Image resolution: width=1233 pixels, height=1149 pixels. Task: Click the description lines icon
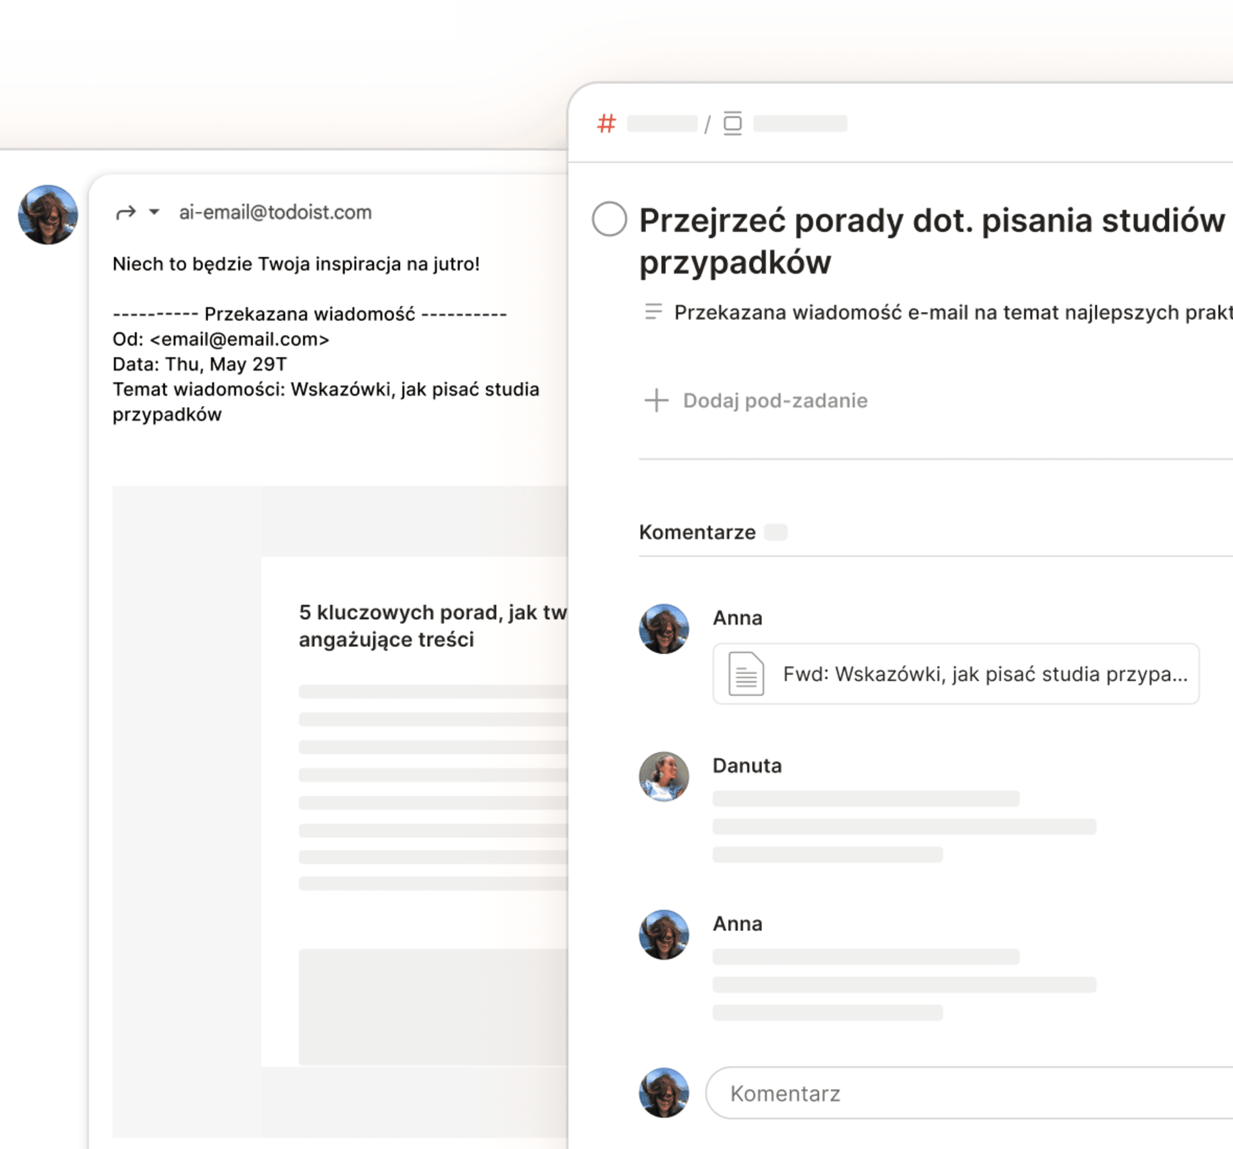tap(653, 311)
